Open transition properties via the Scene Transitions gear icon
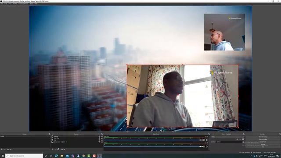 (243, 139)
